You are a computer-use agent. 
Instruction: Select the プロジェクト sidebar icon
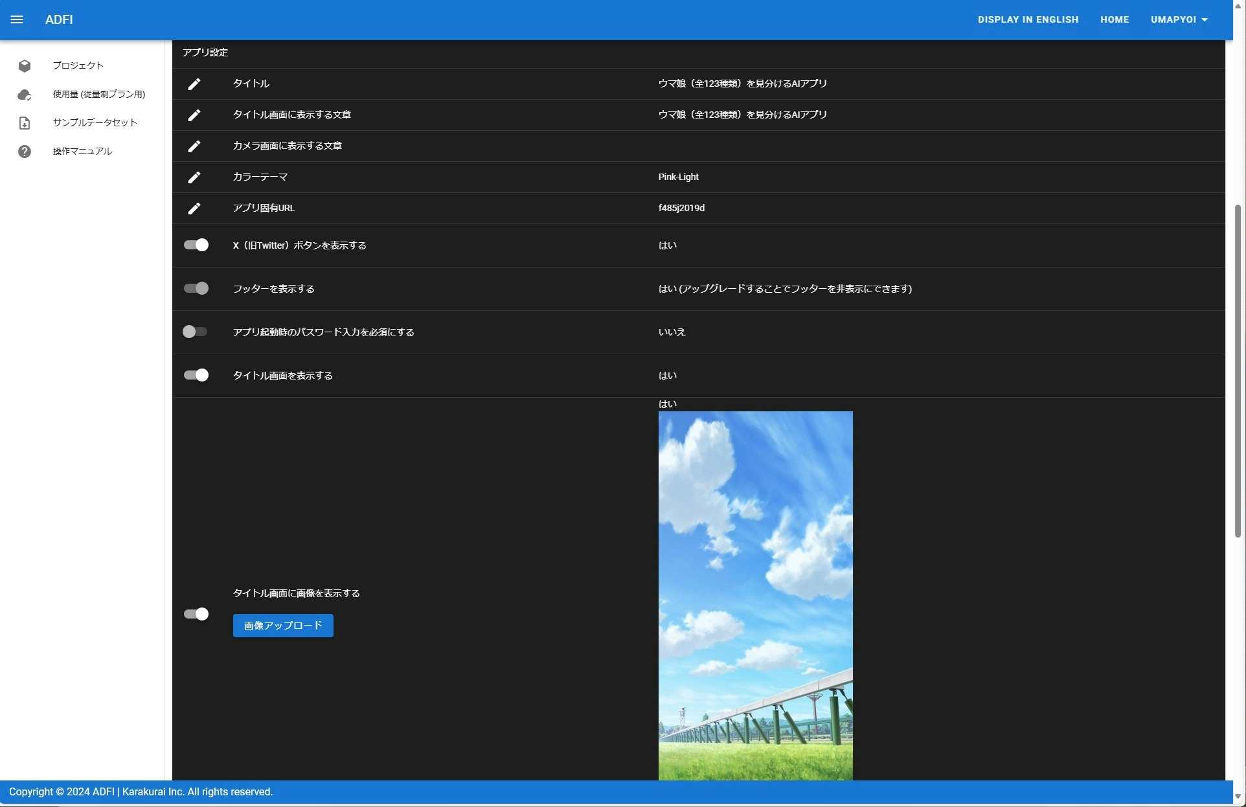pyautogui.click(x=24, y=65)
